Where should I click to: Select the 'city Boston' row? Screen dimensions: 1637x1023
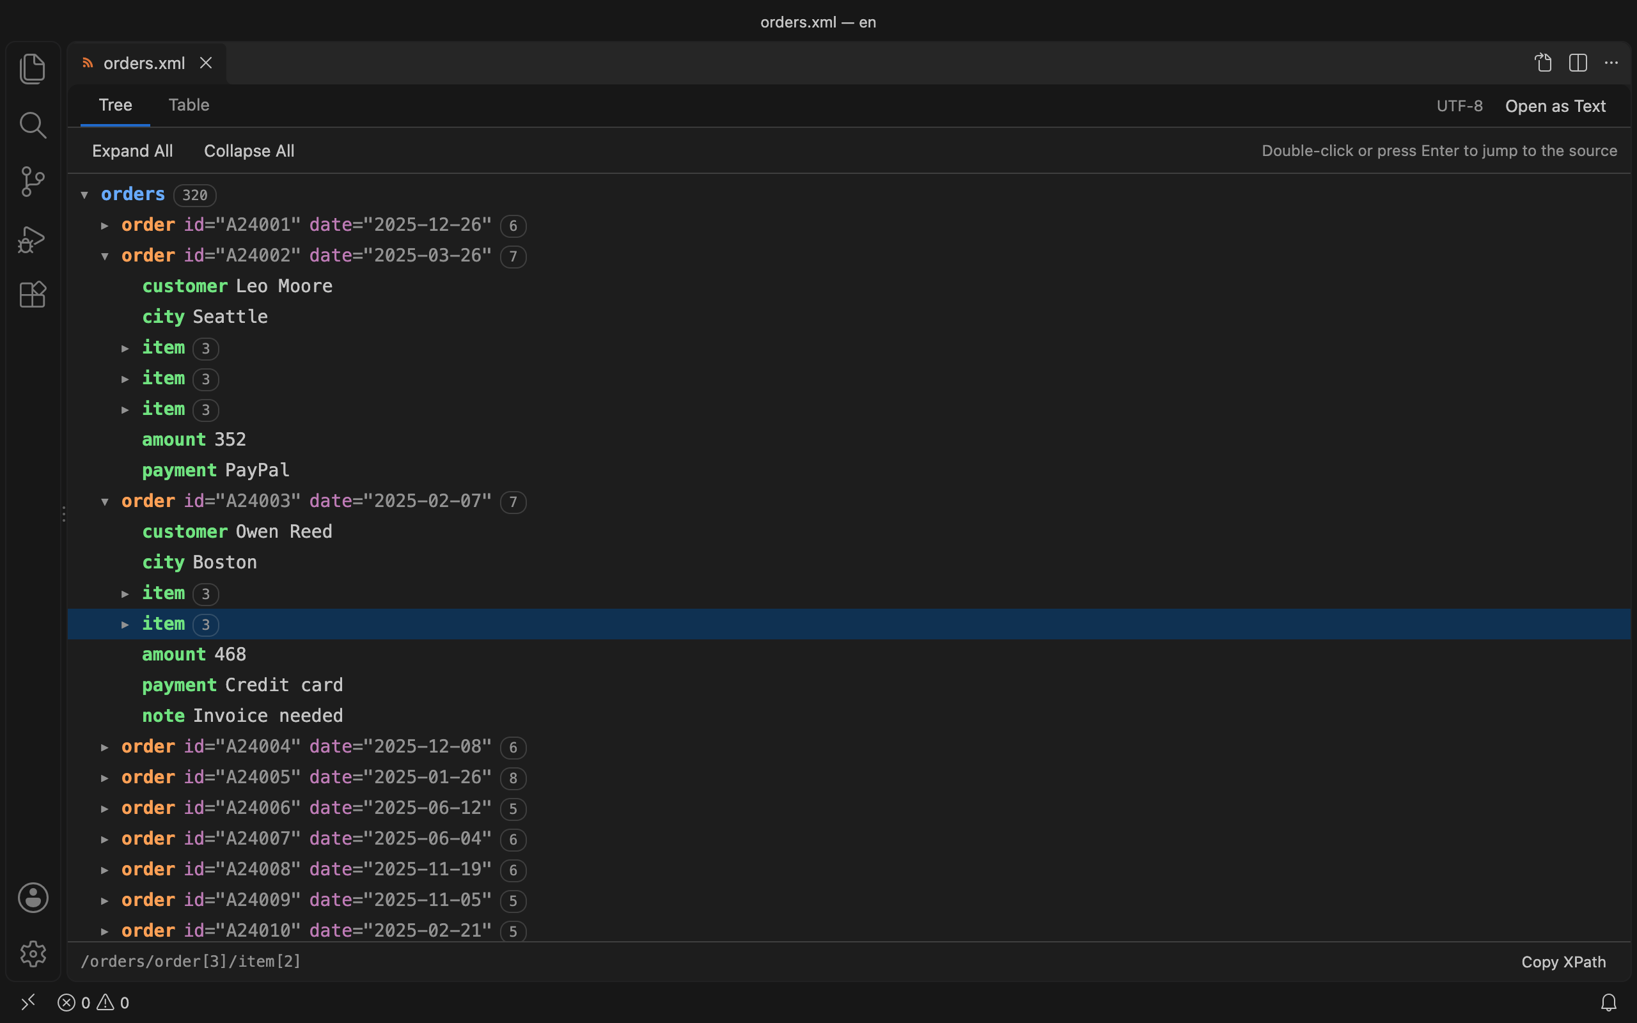tap(849, 562)
